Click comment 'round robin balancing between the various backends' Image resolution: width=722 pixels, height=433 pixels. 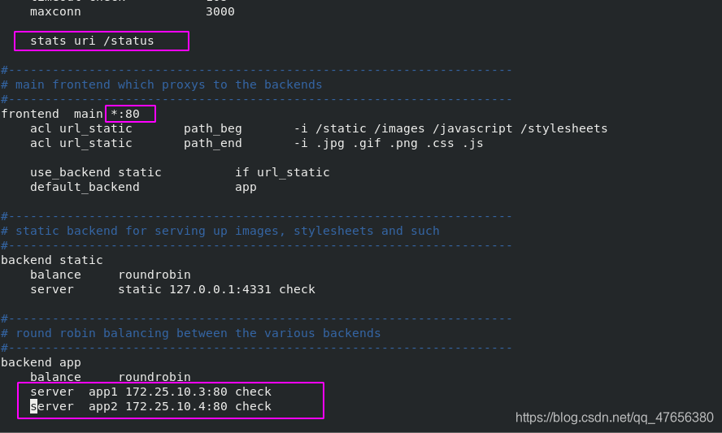click(x=198, y=333)
